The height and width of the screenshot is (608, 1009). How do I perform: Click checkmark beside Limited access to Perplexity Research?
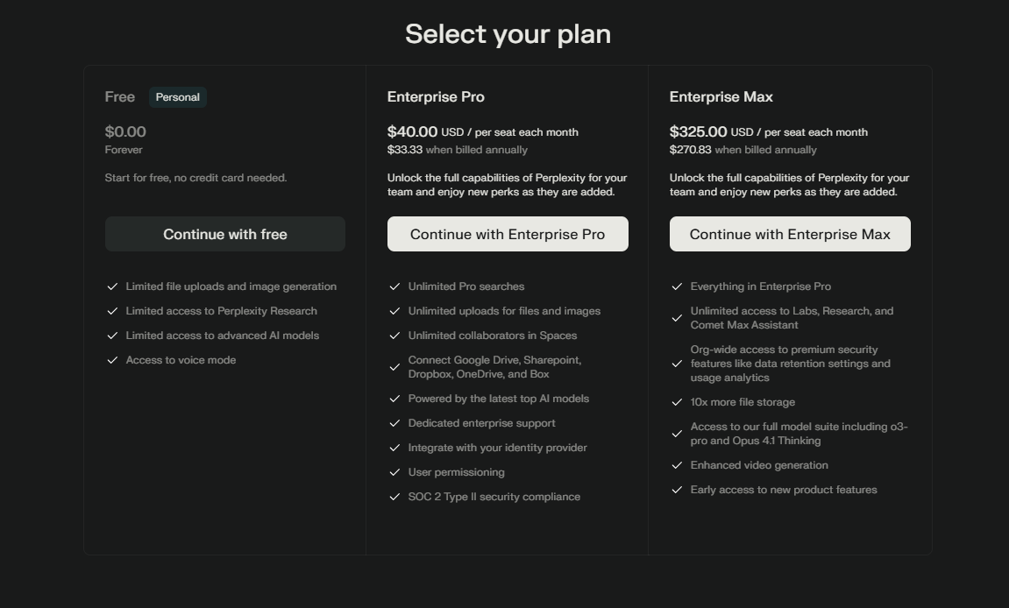pyautogui.click(x=112, y=311)
